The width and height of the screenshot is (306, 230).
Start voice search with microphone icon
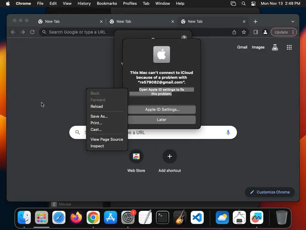(x=228, y=132)
